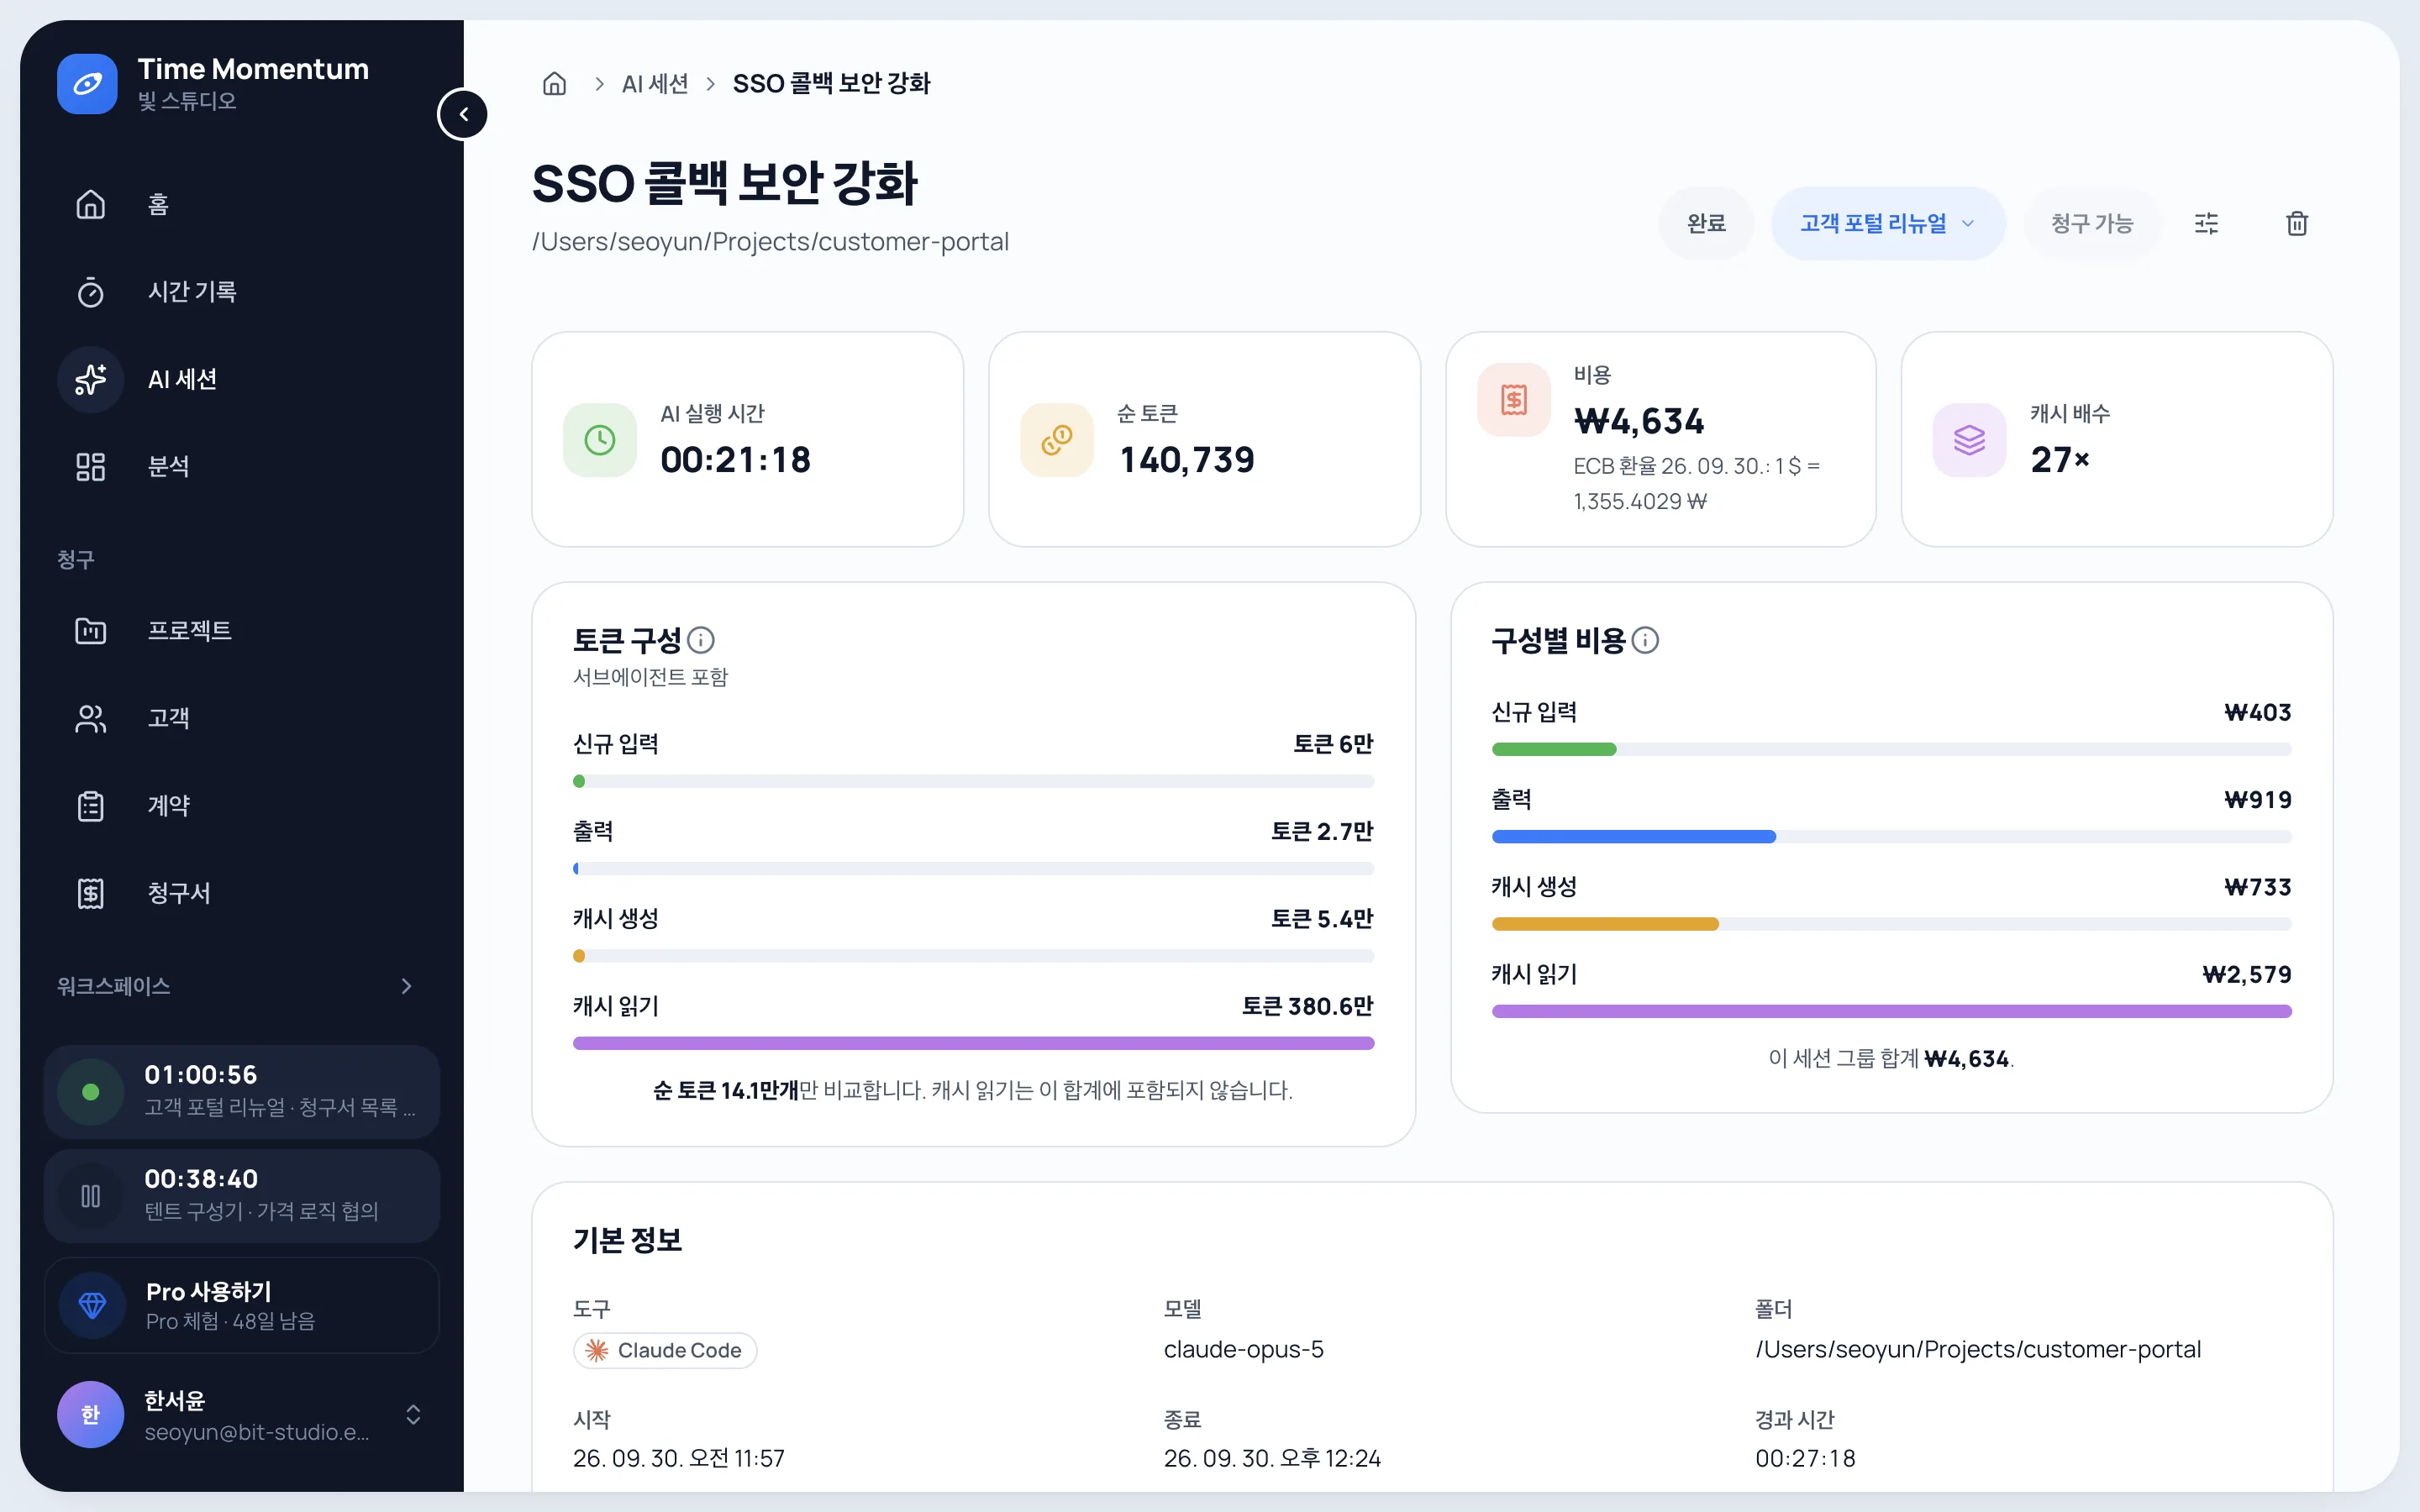Click the 계약 clipboard icon
2420x1512 pixels.
91,805
